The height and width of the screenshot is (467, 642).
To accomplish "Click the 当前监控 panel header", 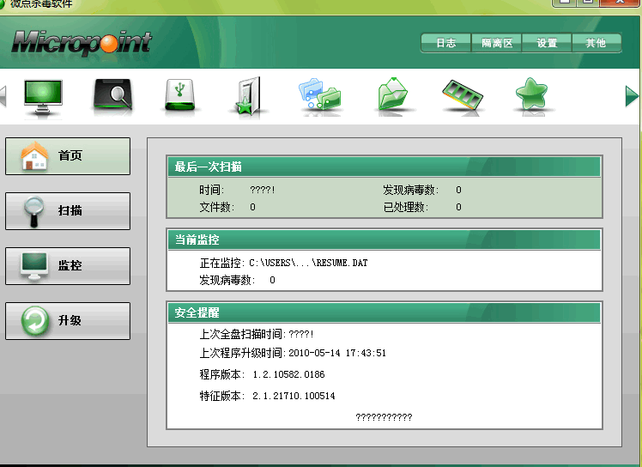I will pyautogui.click(x=384, y=240).
